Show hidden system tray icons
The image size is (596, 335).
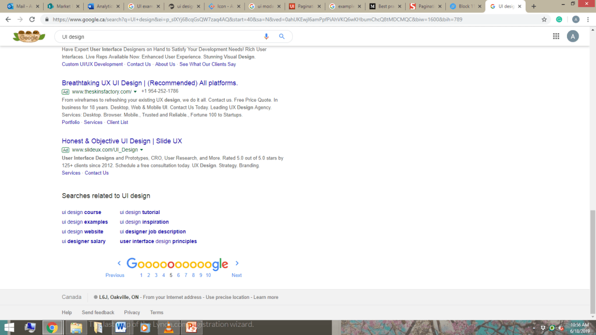pyautogui.click(x=534, y=328)
